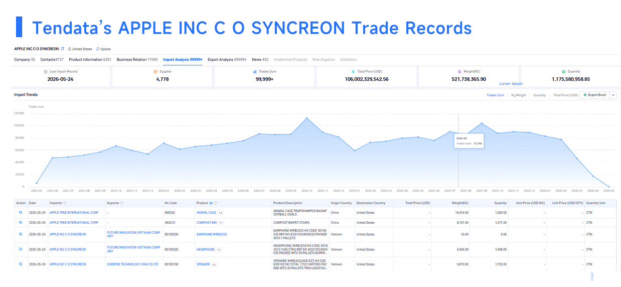Open detail for ANIMAL CAGE row magnifier
This screenshot has width=621, height=287.
pyautogui.click(x=21, y=213)
